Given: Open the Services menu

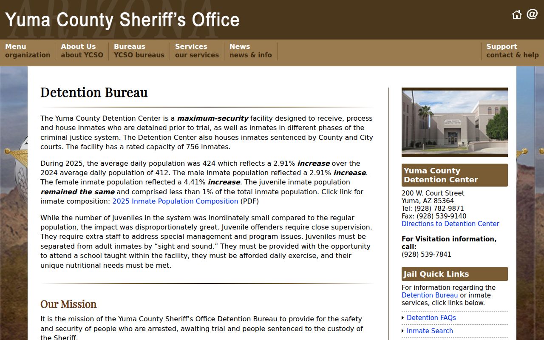Looking at the screenshot, I should click(197, 51).
